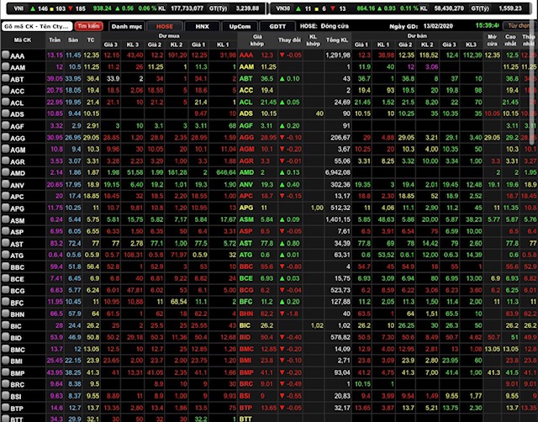Click the green up arrow for BFC
538x422 pixels.
[281, 301]
